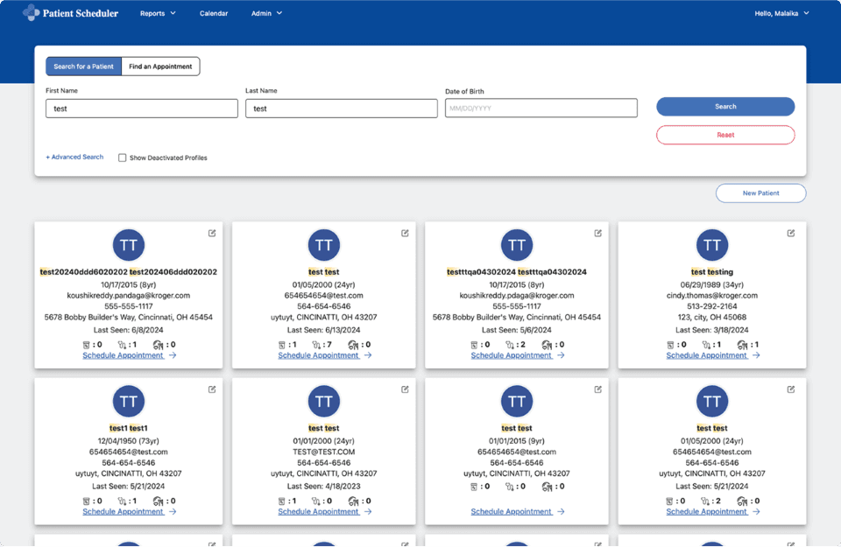Click the Patient Scheduler logo icon
The height and width of the screenshot is (547, 841).
click(32, 13)
